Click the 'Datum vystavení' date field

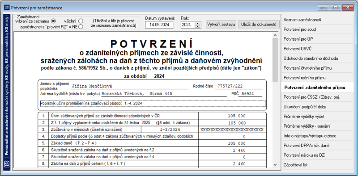click(x=159, y=25)
